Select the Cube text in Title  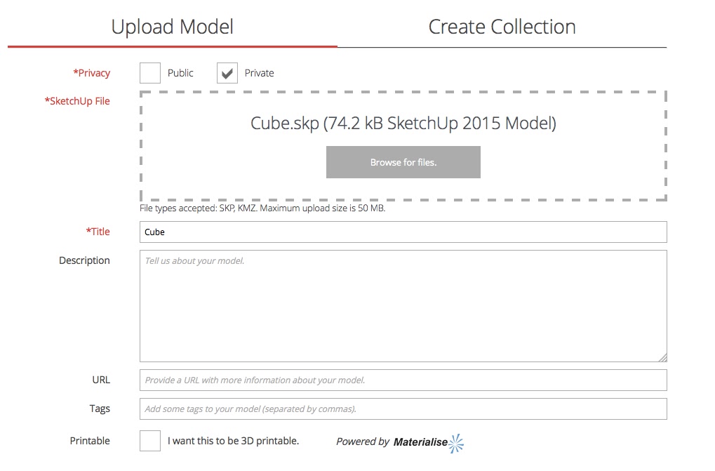(154, 232)
